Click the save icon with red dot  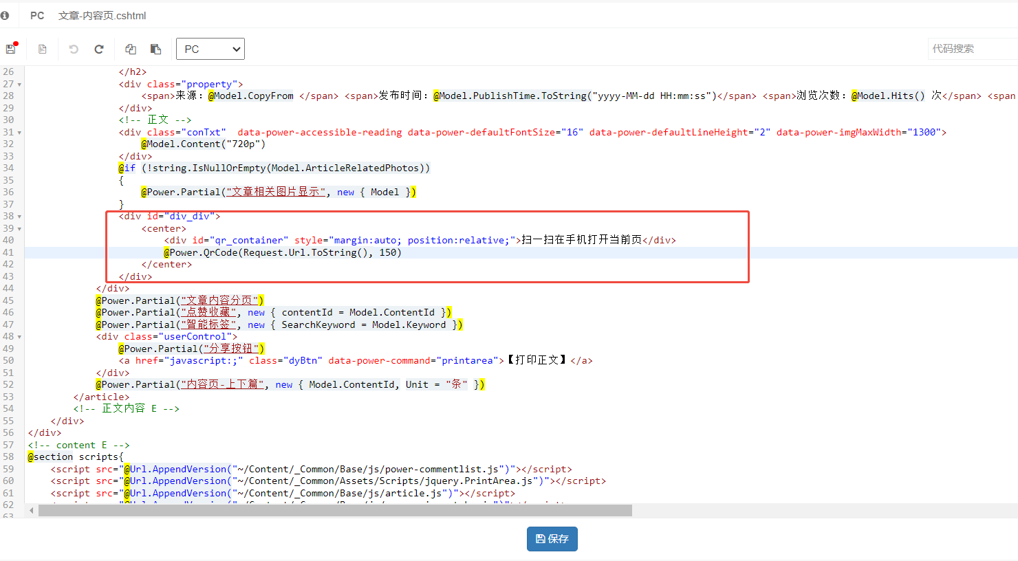coord(11,49)
